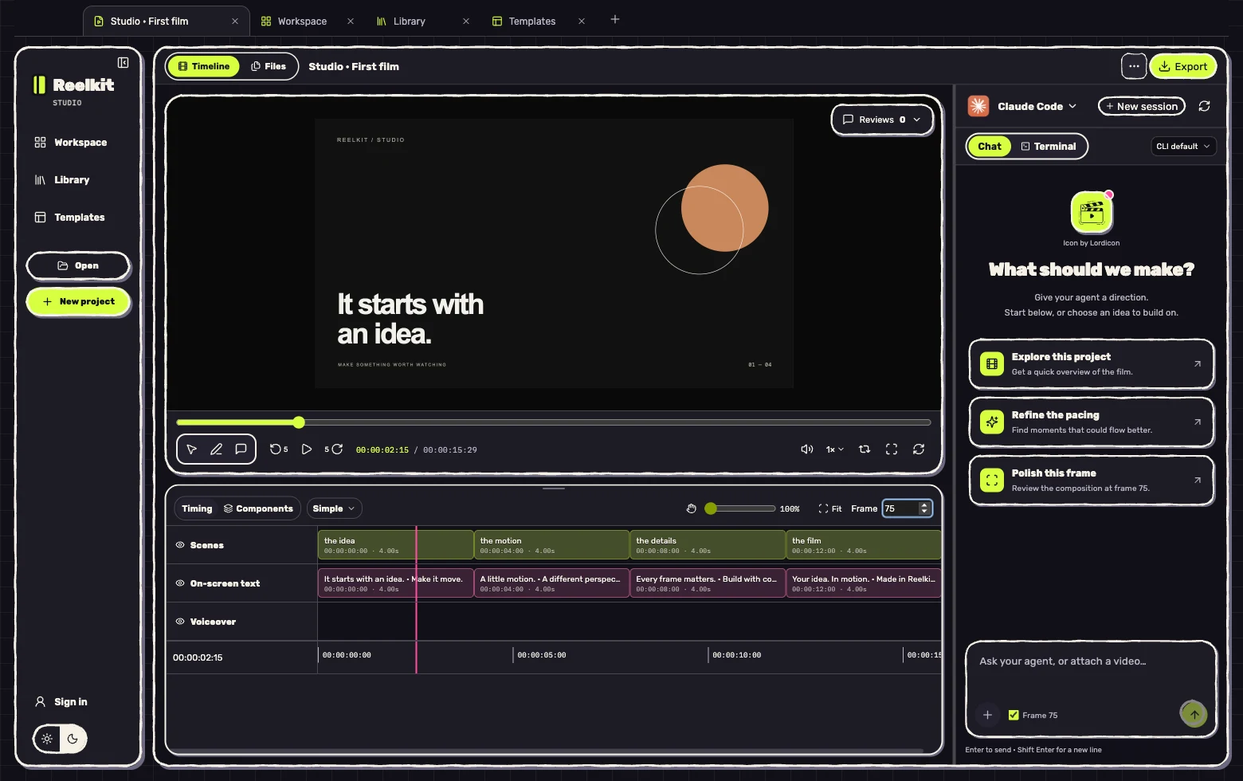Refresh the Claude Code session
Screen dimensions: 1243x781
1204,106
